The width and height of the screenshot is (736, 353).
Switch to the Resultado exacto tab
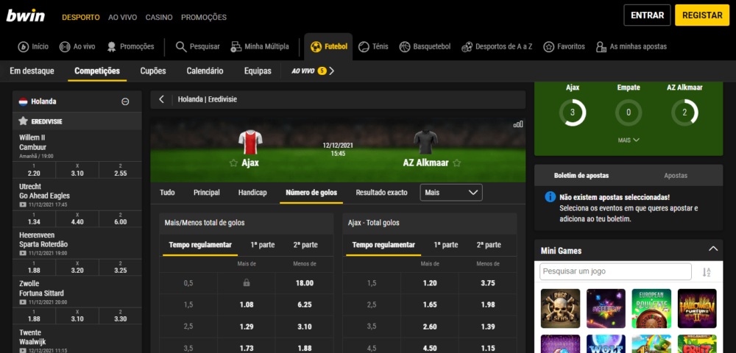383,193
